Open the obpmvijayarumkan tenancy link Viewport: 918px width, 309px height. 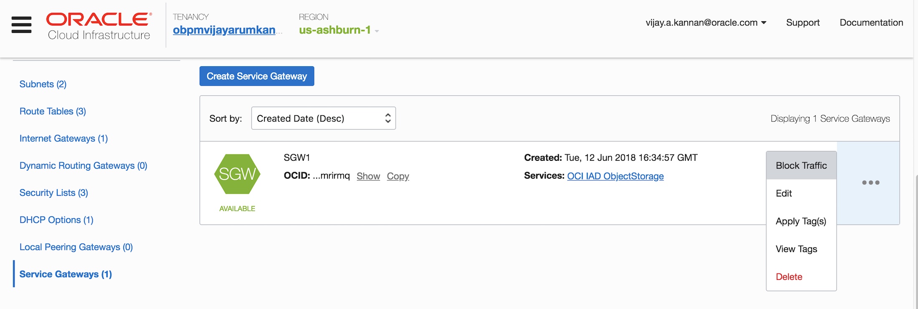coord(224,30)
